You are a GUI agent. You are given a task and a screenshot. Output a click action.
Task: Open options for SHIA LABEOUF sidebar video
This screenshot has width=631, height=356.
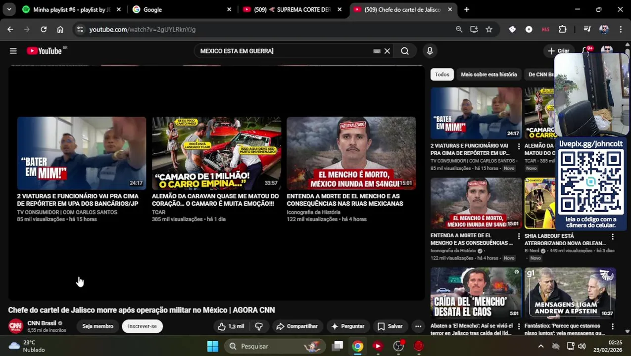pos(613,237)
